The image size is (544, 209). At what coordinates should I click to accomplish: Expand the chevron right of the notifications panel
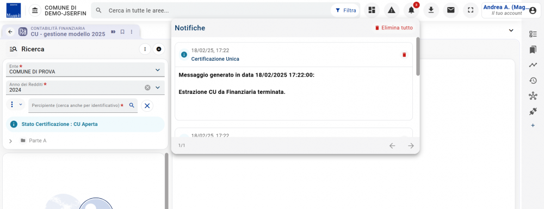[x=511, y=30]
